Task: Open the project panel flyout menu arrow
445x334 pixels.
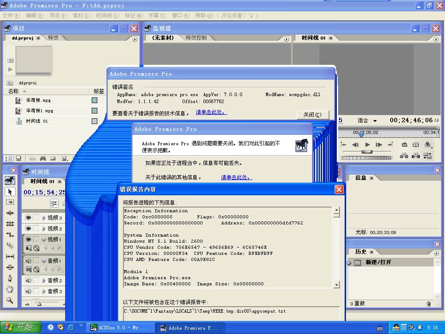Action: (x=135, y=39)
